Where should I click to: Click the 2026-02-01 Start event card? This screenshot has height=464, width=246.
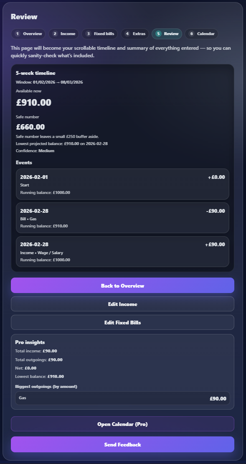coord(123,184)
